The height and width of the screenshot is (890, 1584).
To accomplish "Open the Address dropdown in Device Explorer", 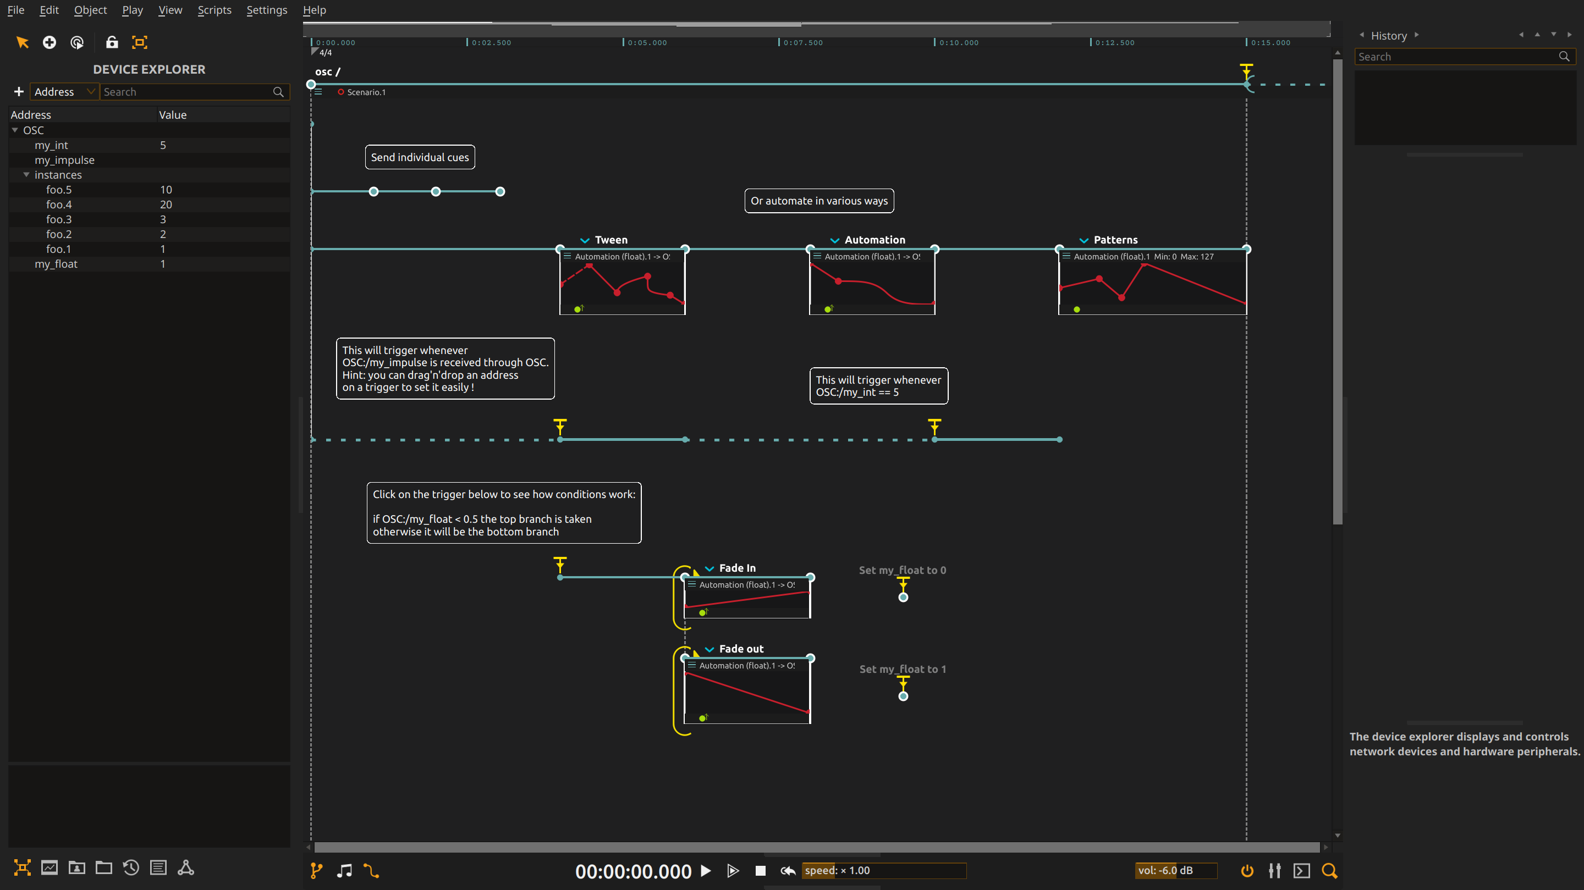I will [x=64, y=91].
